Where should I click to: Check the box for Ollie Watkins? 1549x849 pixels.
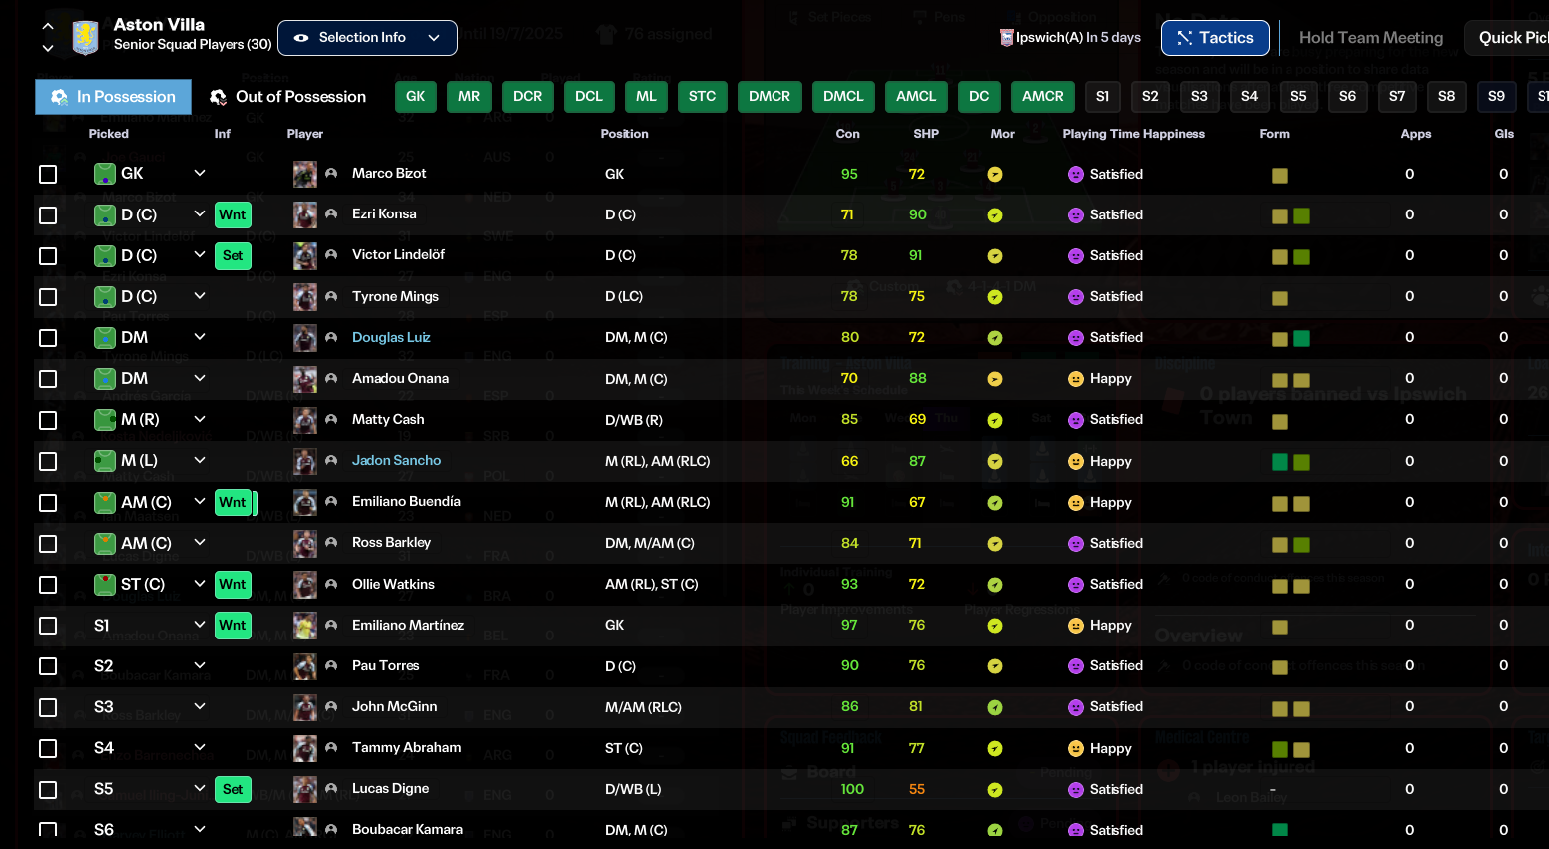click(x=48, y=585)
